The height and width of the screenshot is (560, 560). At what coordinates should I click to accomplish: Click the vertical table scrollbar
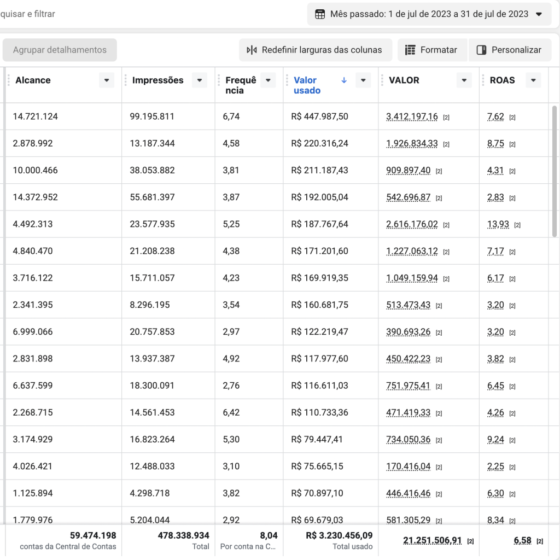point(555,171)
